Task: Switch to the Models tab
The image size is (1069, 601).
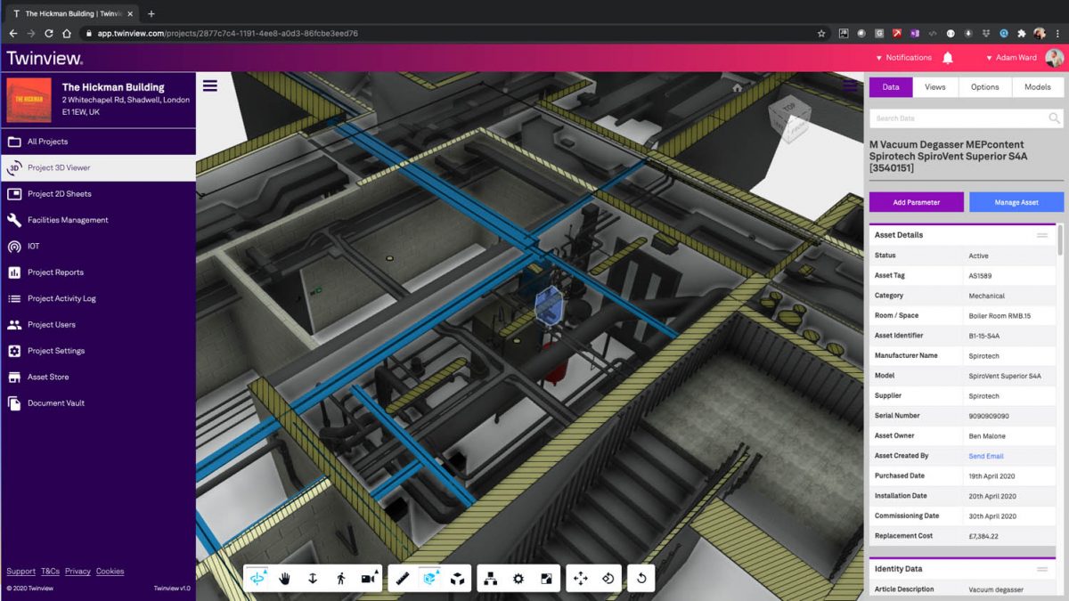Action: pos(1038,87)
